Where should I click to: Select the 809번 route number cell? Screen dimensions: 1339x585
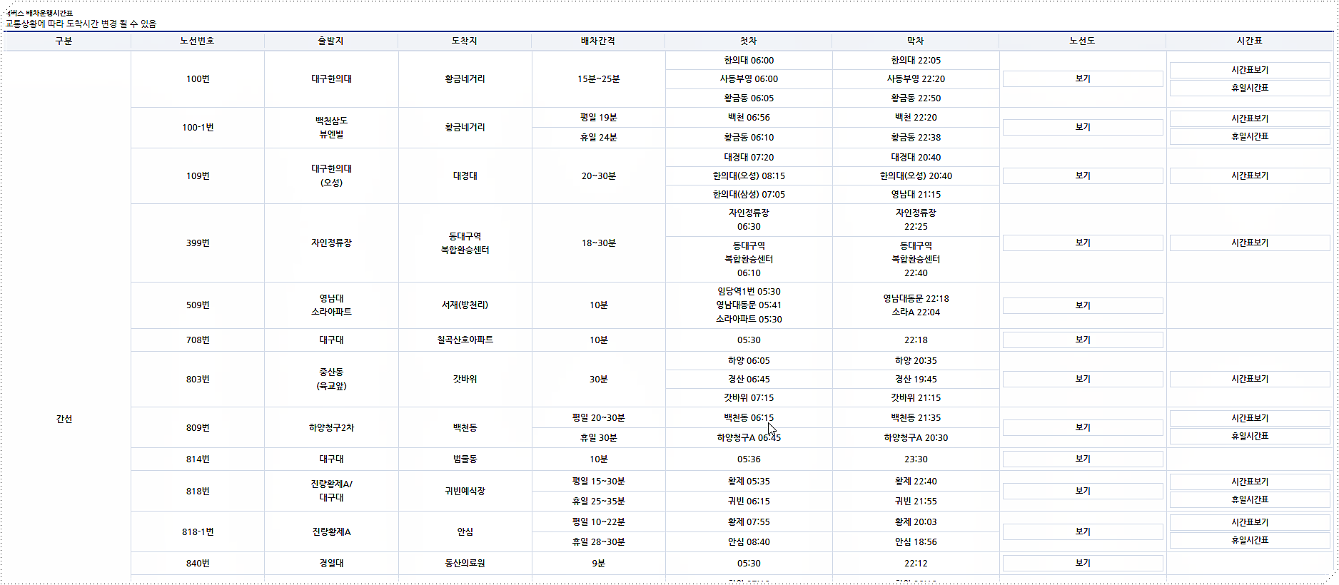(x=198, y=428)
